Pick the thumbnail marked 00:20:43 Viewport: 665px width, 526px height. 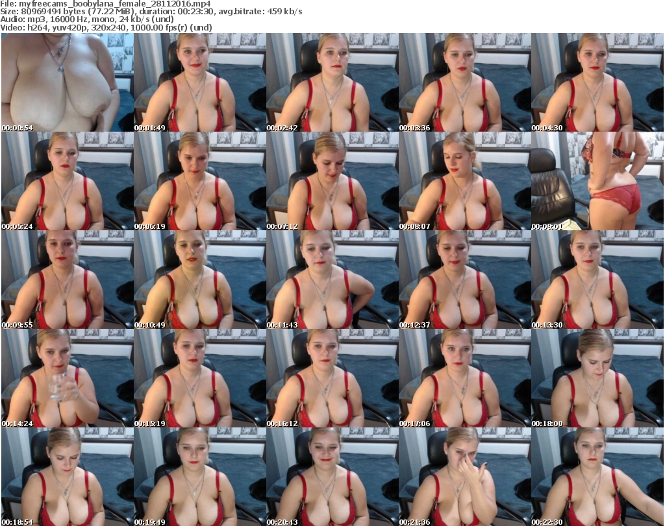click(332, 477)
